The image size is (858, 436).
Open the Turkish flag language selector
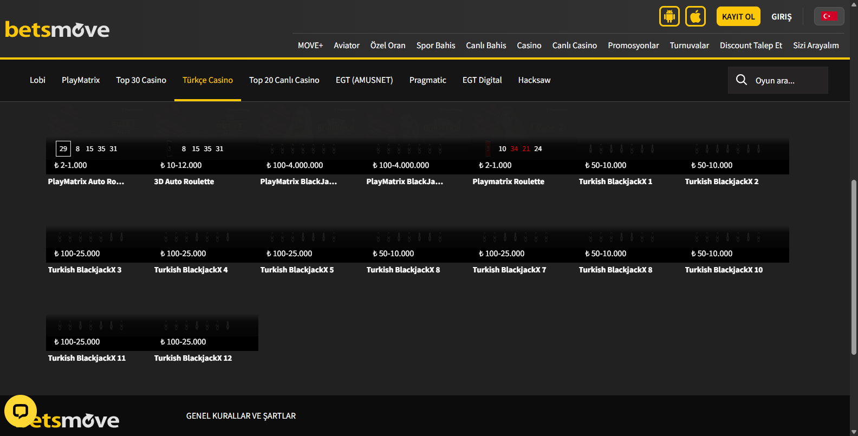click(829, 16)
